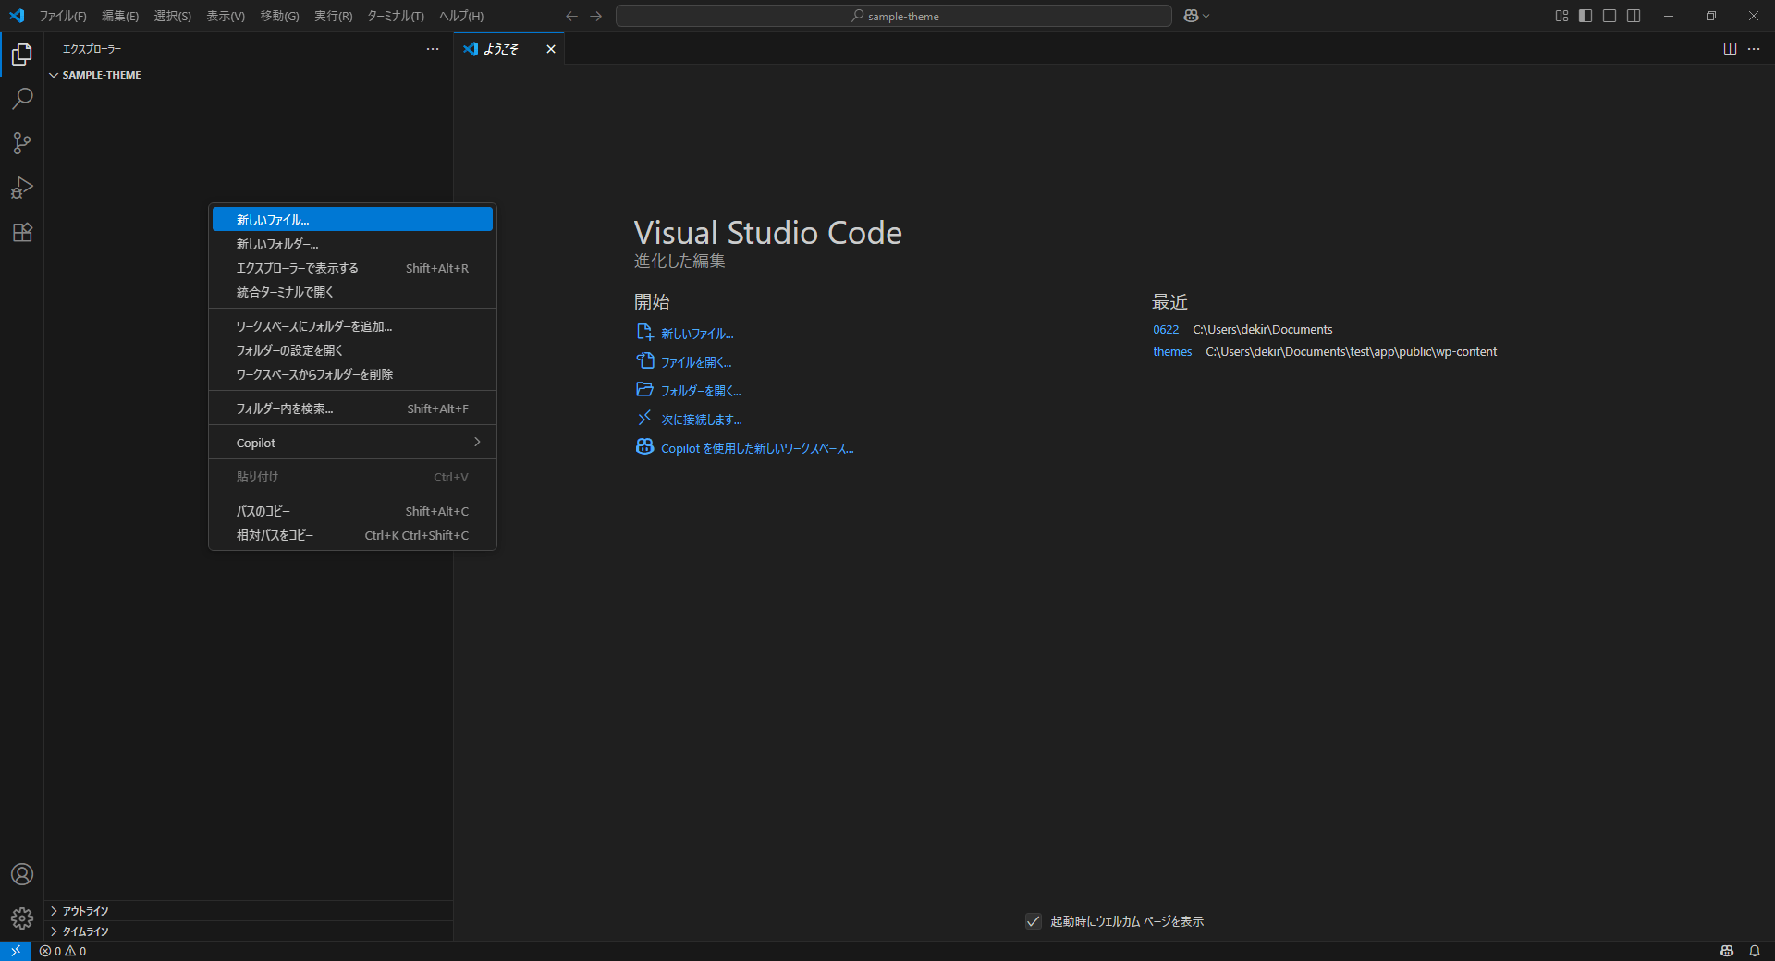The image size is (1775, 961).
Task: Open the notifications bell icon
Action: 1754,951
